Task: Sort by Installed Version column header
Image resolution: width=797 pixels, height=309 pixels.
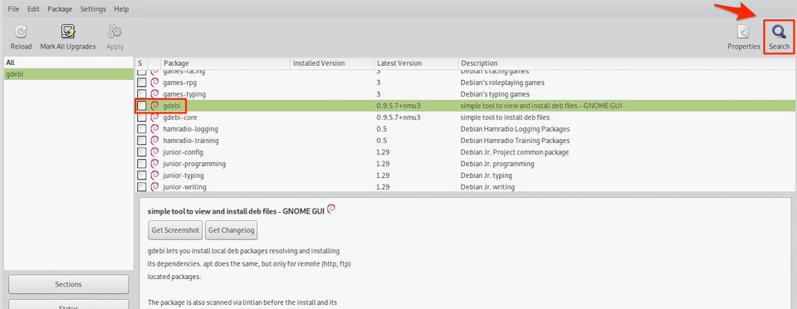Action: pyautogui.click(x=319, y=63)
